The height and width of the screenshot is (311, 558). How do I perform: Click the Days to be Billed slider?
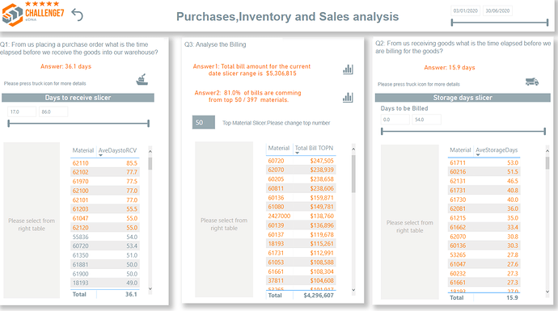coord(463,131)
